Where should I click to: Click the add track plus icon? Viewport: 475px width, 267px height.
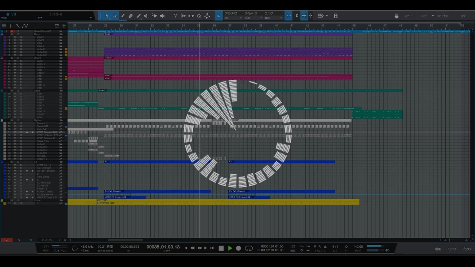pos(64,26)
